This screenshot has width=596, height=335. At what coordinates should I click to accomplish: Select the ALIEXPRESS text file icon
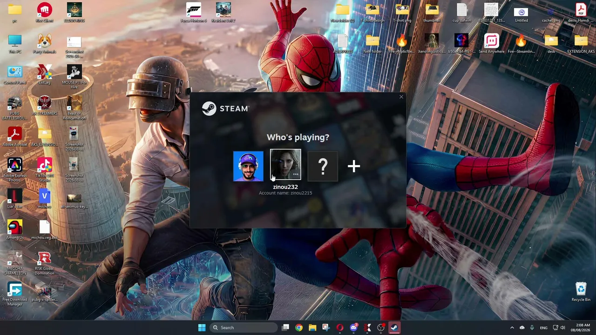pos(343,44)
